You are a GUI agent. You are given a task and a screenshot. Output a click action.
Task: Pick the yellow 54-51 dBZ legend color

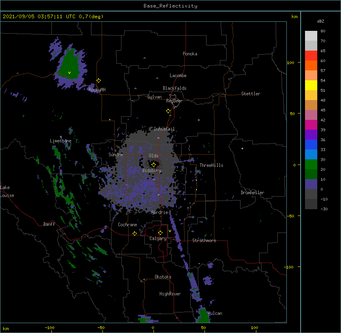311,85
